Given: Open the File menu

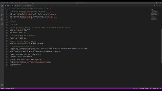Looking at the screenshot, I should pos(4,3).
